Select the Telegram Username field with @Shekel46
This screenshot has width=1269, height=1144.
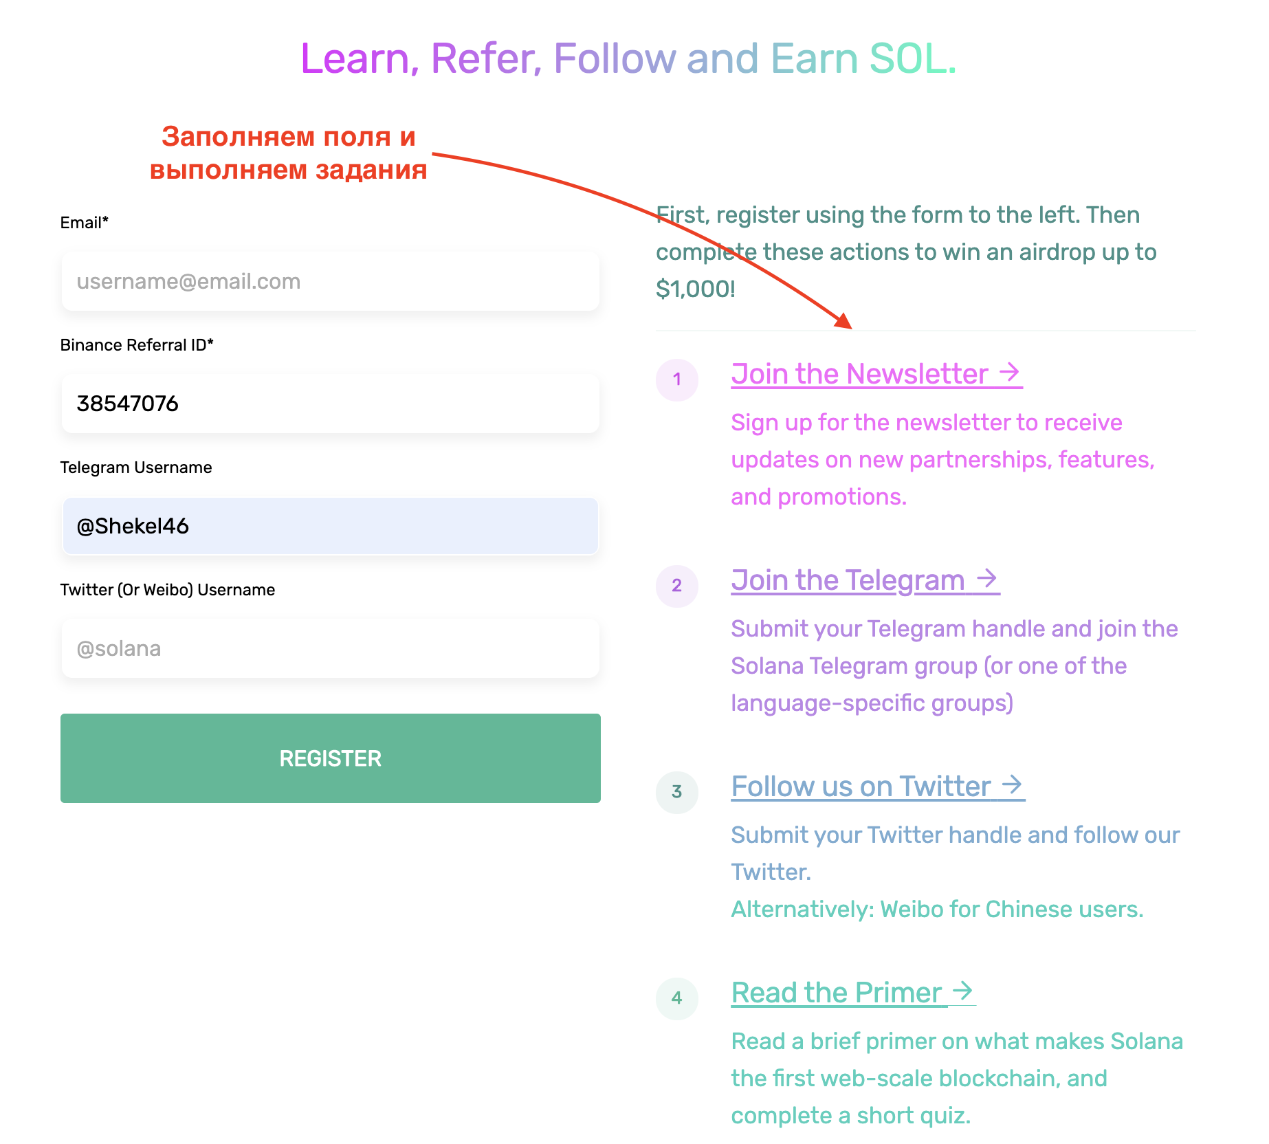tap(330, 526)
